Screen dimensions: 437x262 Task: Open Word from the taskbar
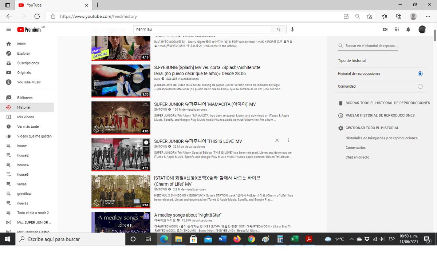223,239
